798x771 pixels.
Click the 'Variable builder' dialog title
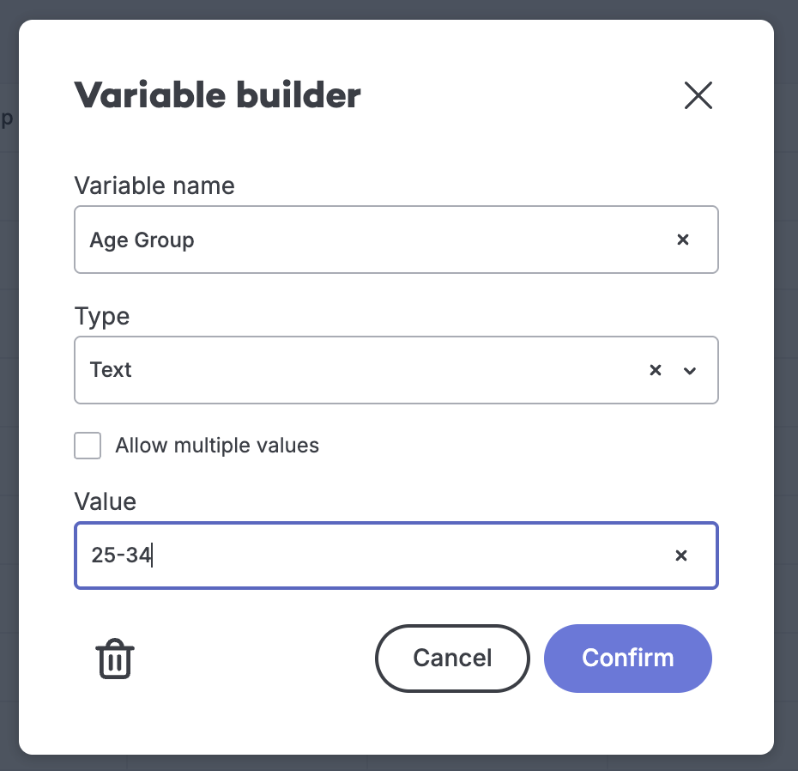(x=217, y=95)
